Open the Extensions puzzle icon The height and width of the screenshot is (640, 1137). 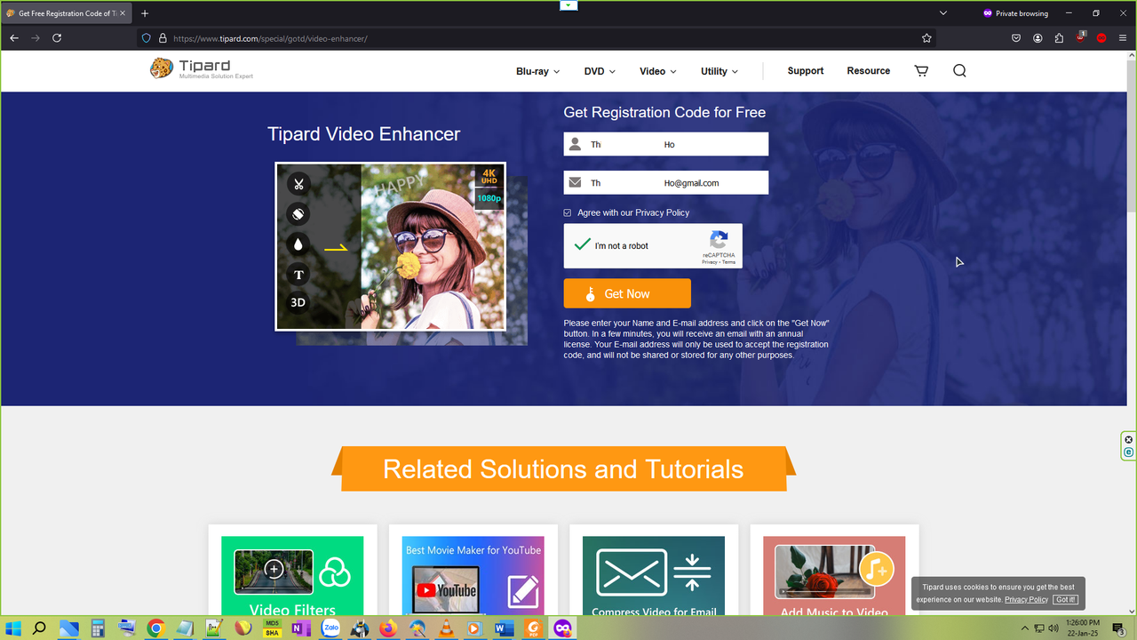[1059, 38]
